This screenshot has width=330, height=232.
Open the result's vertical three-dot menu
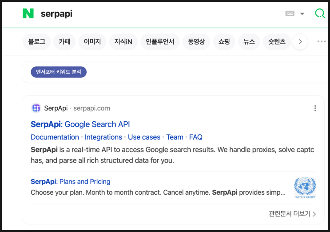click(x=315, y=108)
